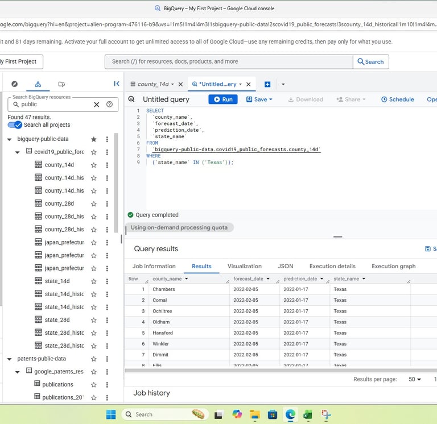Open the Share menu
Viewport: 437px width, 424px height.
[351, 99]
